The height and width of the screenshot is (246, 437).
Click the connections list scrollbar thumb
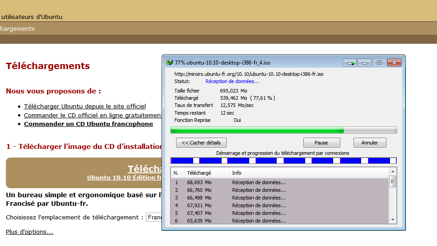click(393, 182)
